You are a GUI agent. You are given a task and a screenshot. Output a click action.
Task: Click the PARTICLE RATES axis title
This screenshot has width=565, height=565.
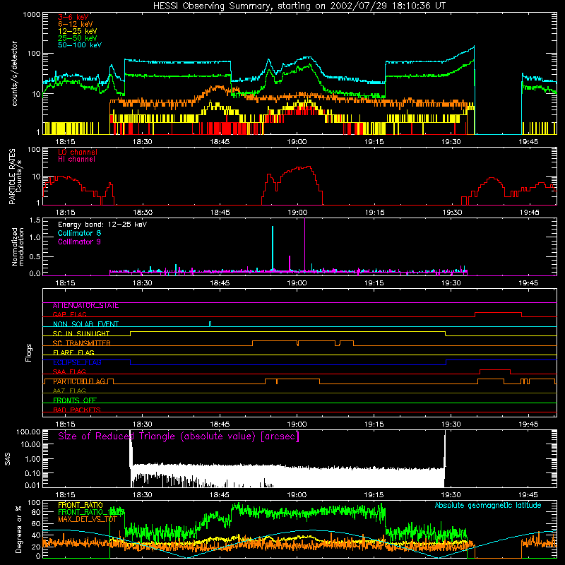[x=12, y=177]
